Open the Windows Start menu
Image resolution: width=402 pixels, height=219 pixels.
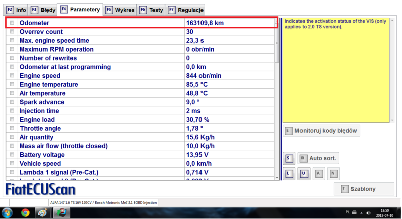tap(8, 212)
